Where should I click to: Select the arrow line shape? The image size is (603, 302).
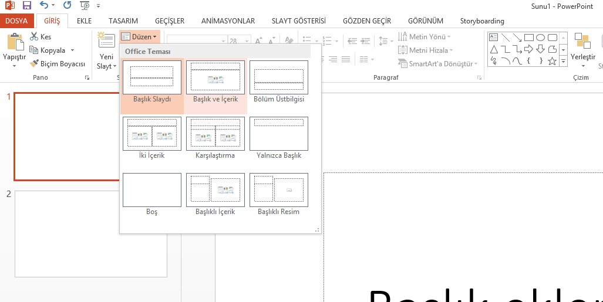[x=517, y=38]
